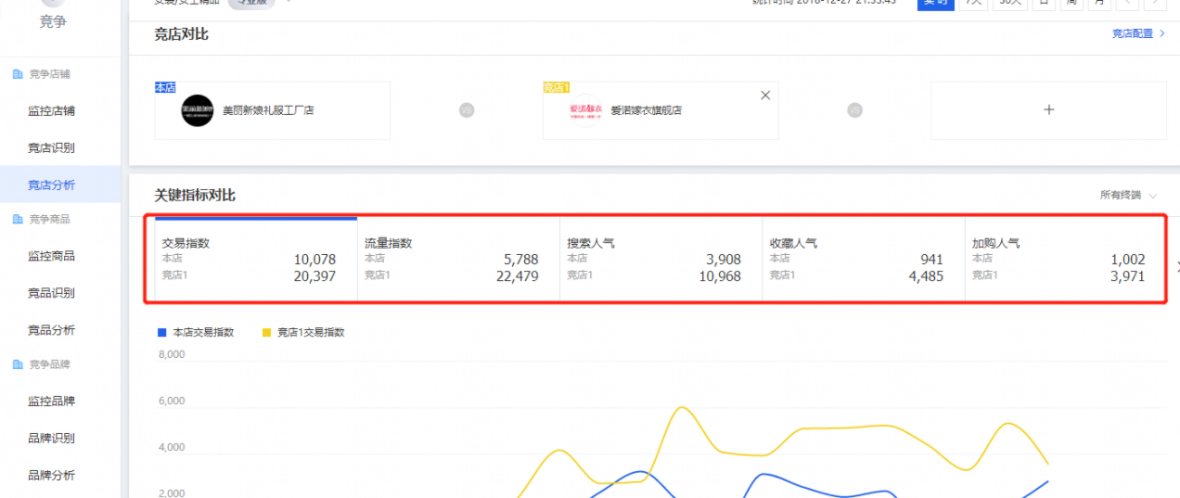Click the 竞店1 tag above competitor card
Image resolution: width=1180 pixels, height=498 pixels.
pyautogui.click(x=557, y=87)
